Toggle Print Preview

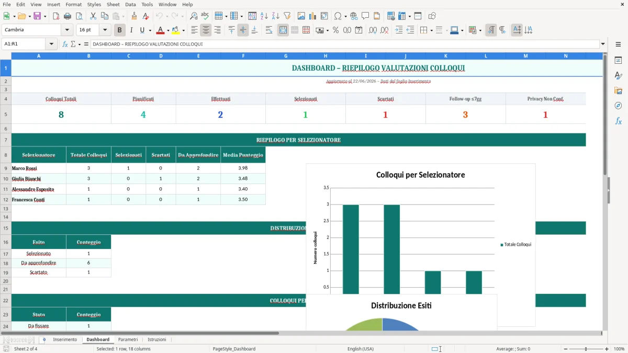(78, 16)
